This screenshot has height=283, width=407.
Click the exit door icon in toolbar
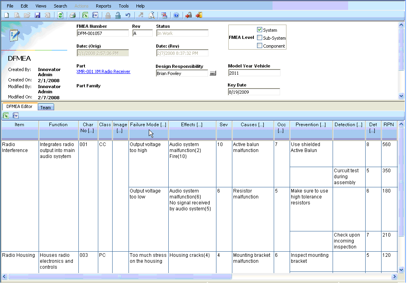tap(199, 15)
